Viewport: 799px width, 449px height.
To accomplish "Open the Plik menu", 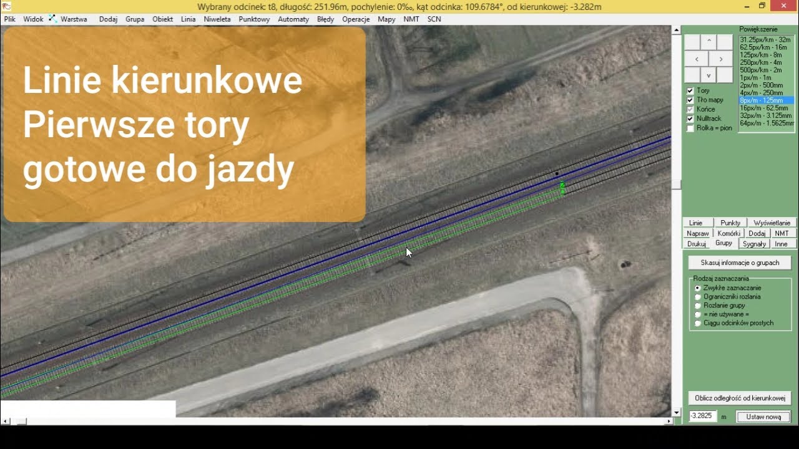I will point(9,19).
